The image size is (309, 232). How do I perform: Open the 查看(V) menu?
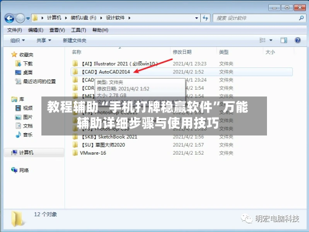pyautogui.click(x=57, y=30)
